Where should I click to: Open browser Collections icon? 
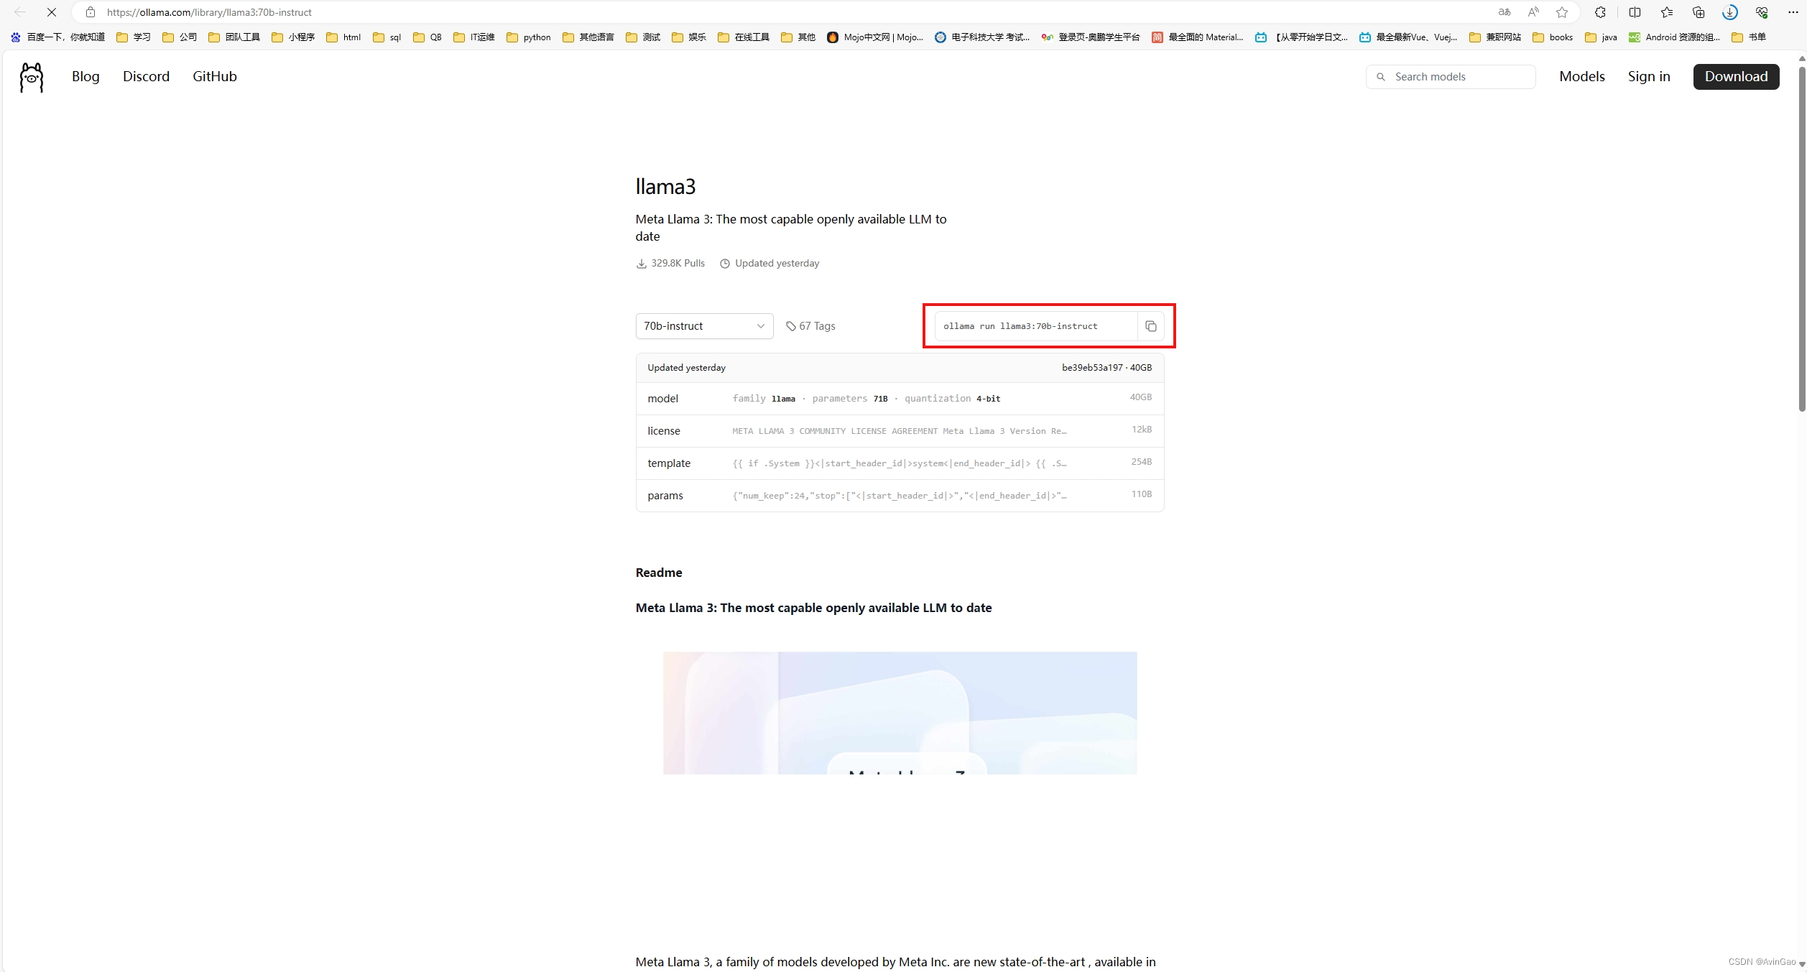tap(1699, 12)
